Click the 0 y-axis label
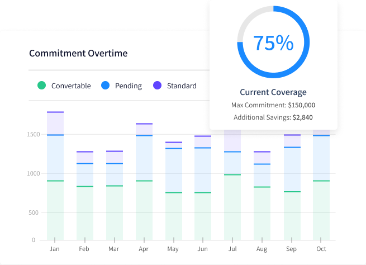The height and width of the screenshot is (265, 366). [x=34, y=240]
